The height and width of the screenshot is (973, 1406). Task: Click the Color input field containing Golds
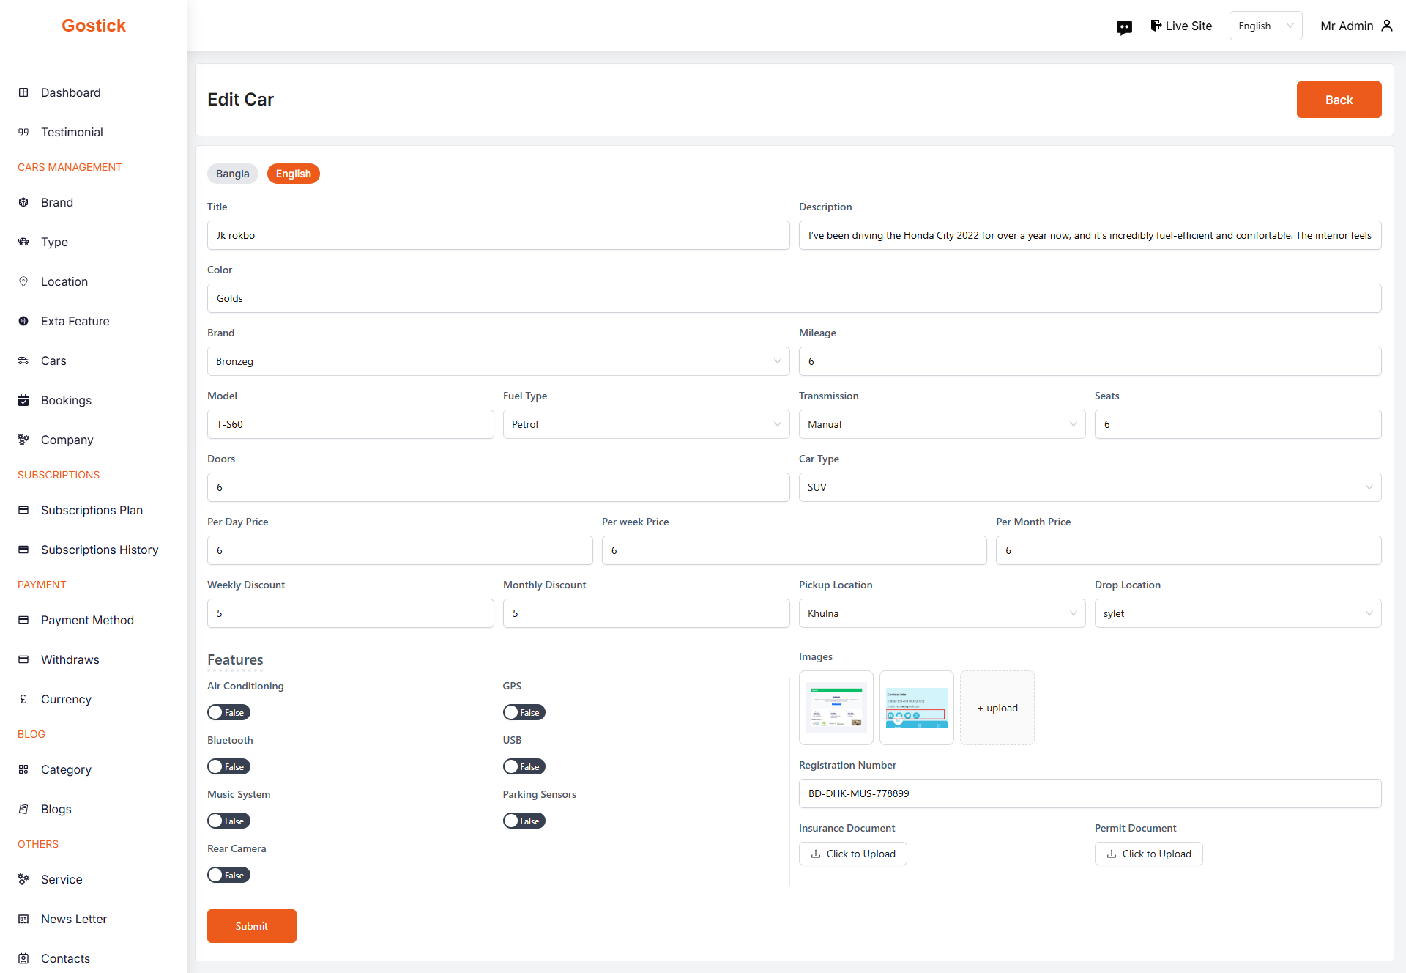click(794, 298)
